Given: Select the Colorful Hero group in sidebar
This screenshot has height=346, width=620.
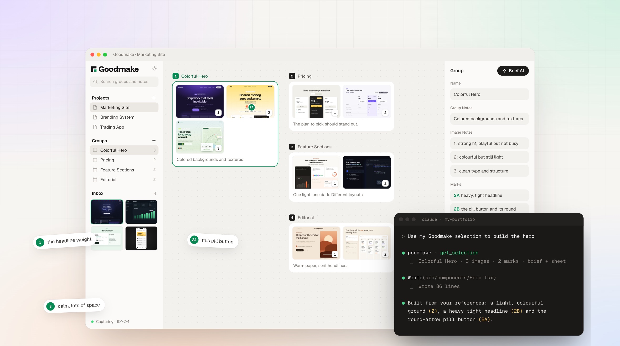Looking at the screenshot, I should coord(124,150).
